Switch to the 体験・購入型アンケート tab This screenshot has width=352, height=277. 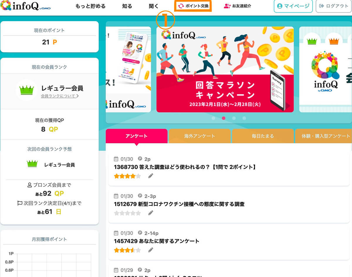click(324, 136)
